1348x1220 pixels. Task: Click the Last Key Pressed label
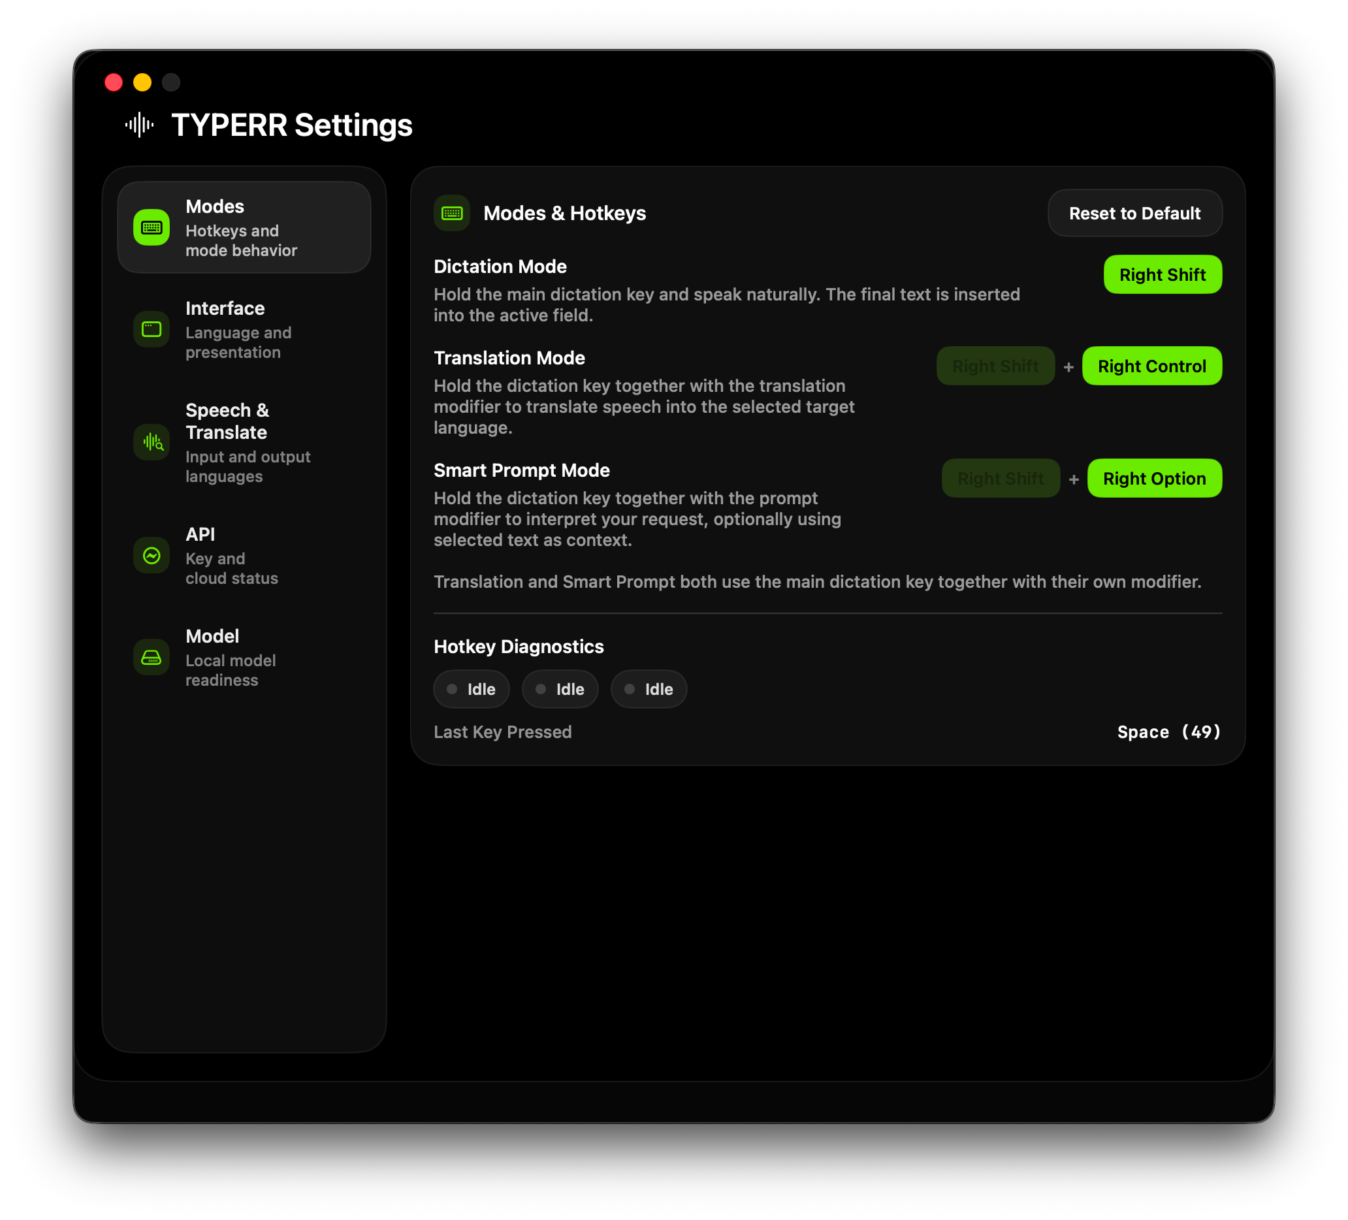tap(503, 731)
